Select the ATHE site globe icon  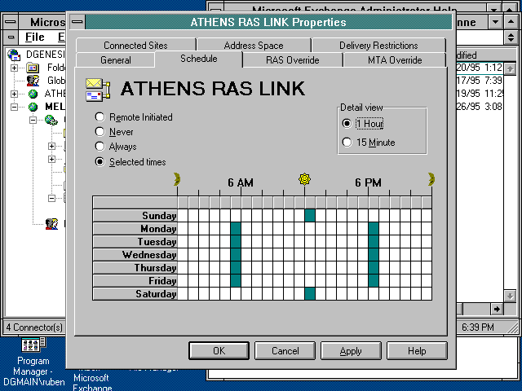click(33, 94)
